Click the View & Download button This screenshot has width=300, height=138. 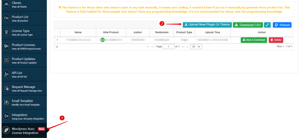[x=254, y=40]
